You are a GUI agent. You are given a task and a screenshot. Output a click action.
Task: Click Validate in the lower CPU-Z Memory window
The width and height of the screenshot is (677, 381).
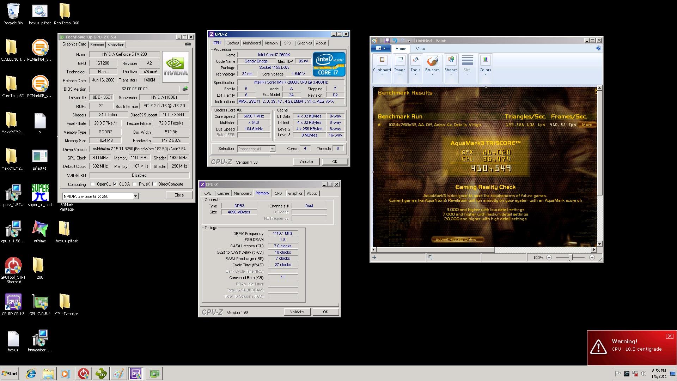[297, 312]
